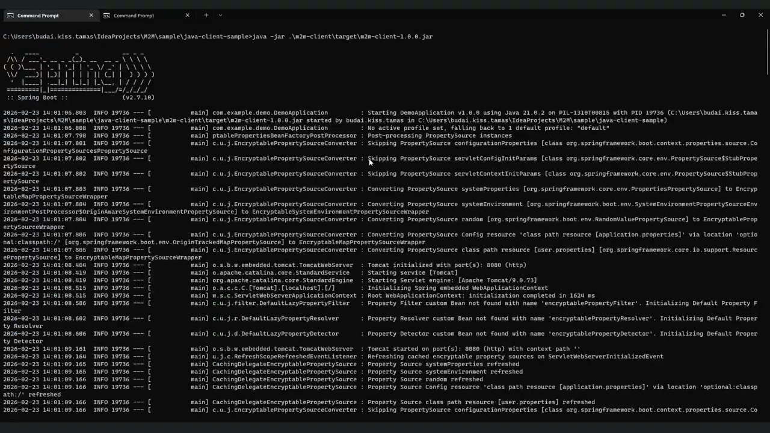The width and height of the screenshot is (770, 433).
Task: Click 'Refreshing cached encryptable property sources' line
Action: pyautogui.click(x=516, y=357)
